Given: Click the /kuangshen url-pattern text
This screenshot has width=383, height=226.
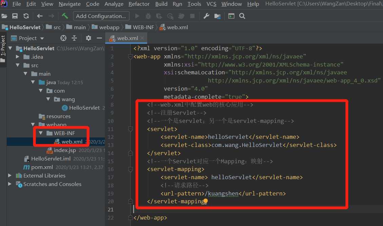Looking at the screenshot, I should tap(221, 193).
